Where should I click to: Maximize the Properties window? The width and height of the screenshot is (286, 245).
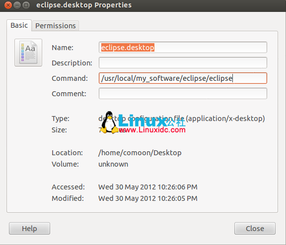pos(26,5)
